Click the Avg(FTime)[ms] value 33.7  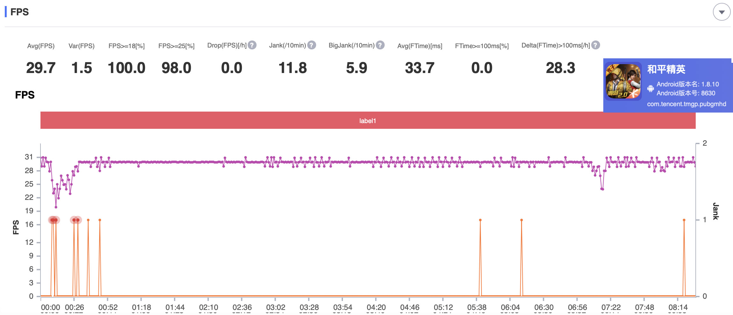click(419, 68)
